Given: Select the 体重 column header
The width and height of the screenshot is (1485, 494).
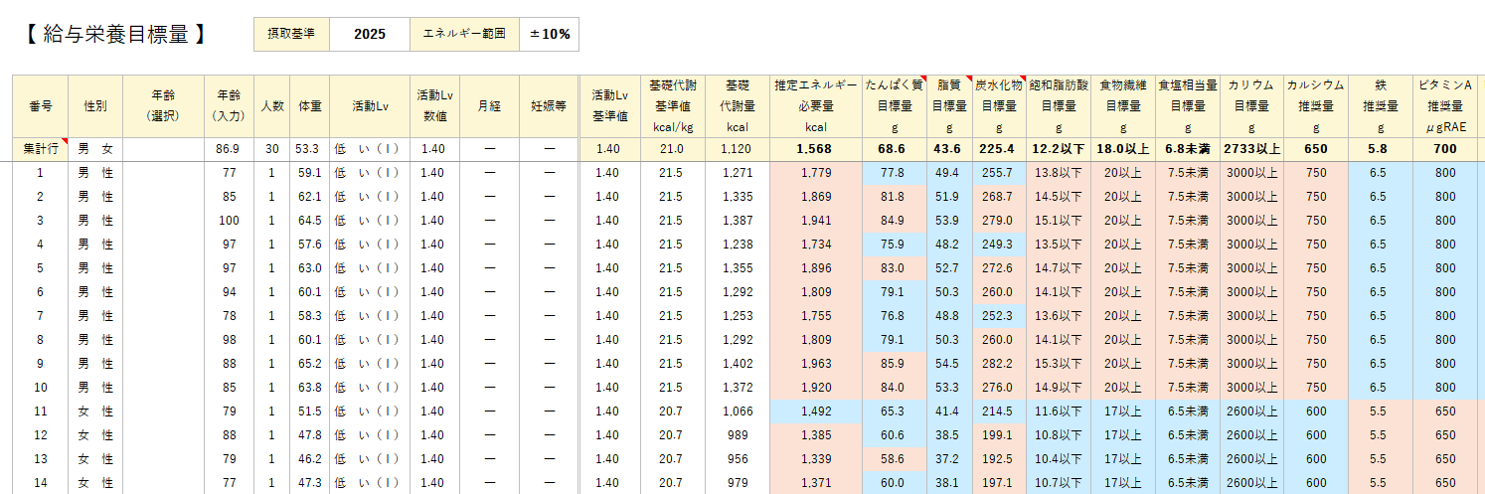Looking at the screenshot, I should (310, 105).
